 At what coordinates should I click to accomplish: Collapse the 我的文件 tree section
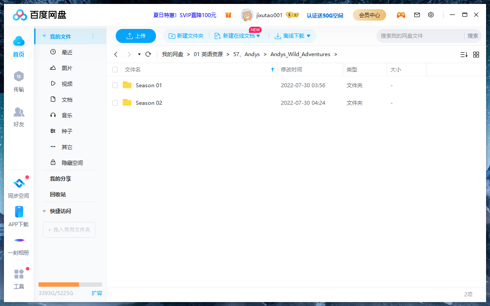[44, 36]
